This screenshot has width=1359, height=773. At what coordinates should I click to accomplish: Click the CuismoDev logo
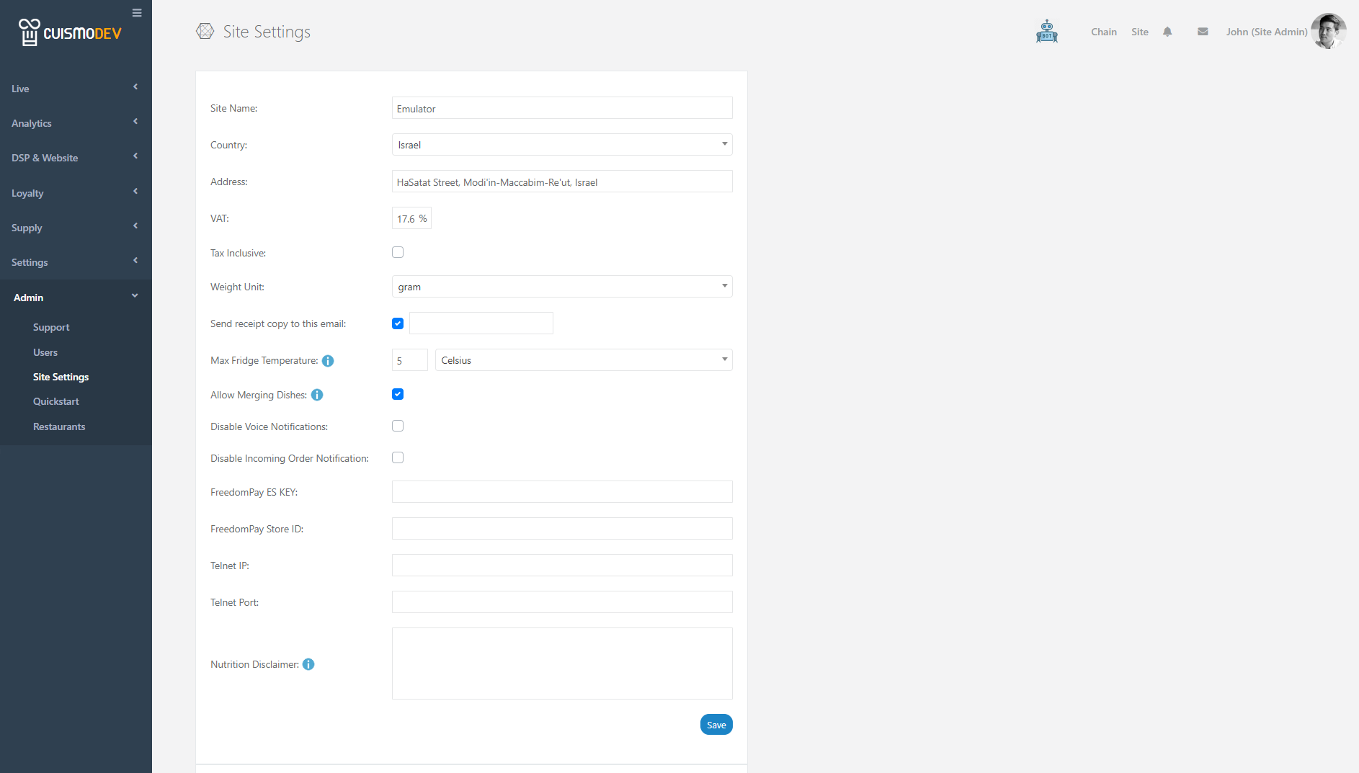click(70, 32)
